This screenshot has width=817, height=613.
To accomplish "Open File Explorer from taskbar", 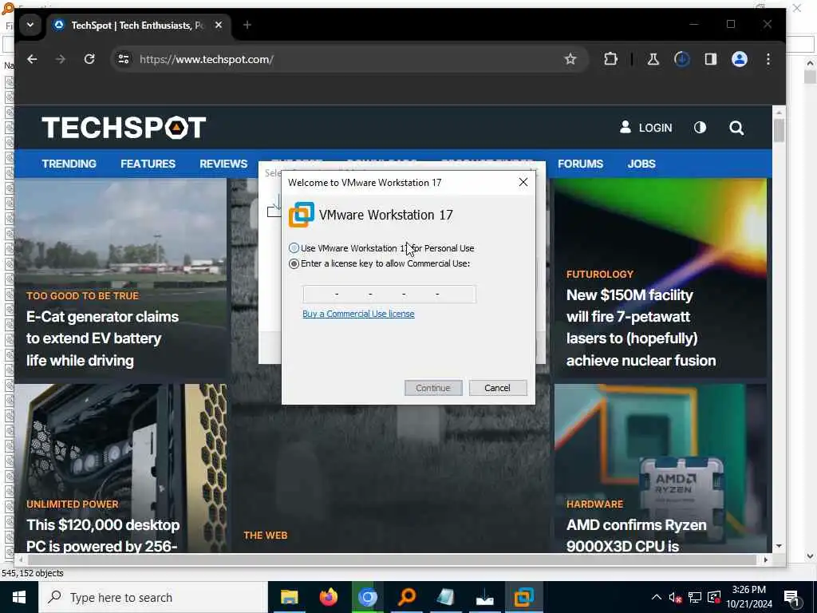I will tap(289, 597).
